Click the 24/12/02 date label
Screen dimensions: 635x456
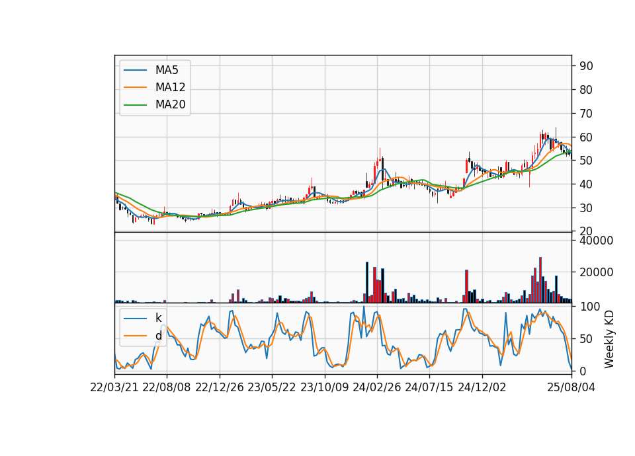point(482,387)
